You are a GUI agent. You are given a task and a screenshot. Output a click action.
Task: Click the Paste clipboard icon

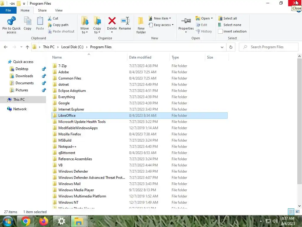pyautogui.click(x=40, y=21)
